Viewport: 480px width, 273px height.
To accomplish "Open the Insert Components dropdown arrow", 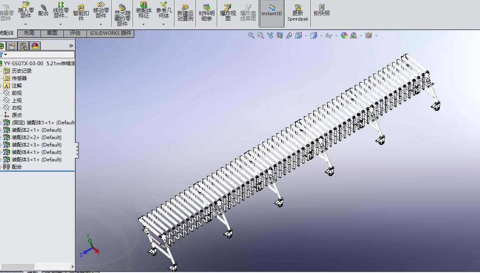I will pyautogui.click(x=26, y=24).
